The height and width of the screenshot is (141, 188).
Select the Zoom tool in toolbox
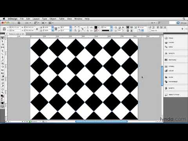2,92
